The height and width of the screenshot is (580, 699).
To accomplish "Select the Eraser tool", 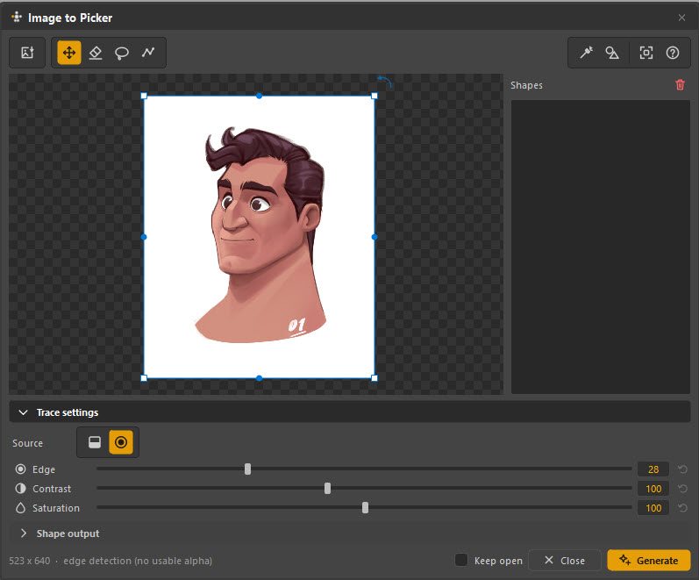I will pos(96,53).
